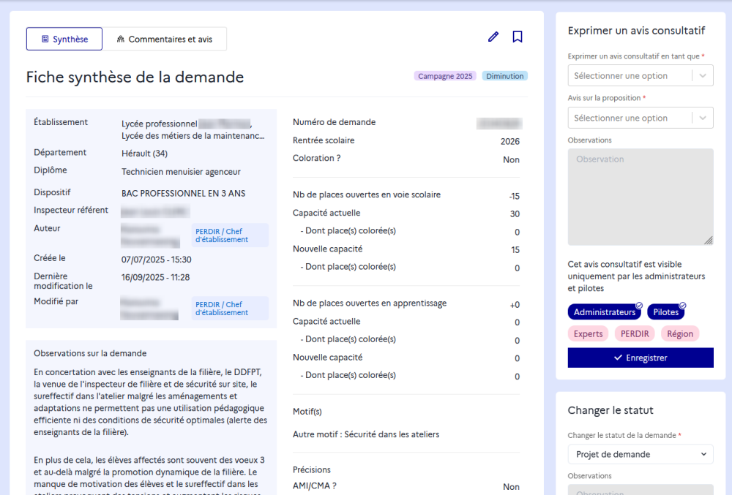Open the Avis sur la proposition dropdown
The image size is (732, 495).
pos(640,117)
